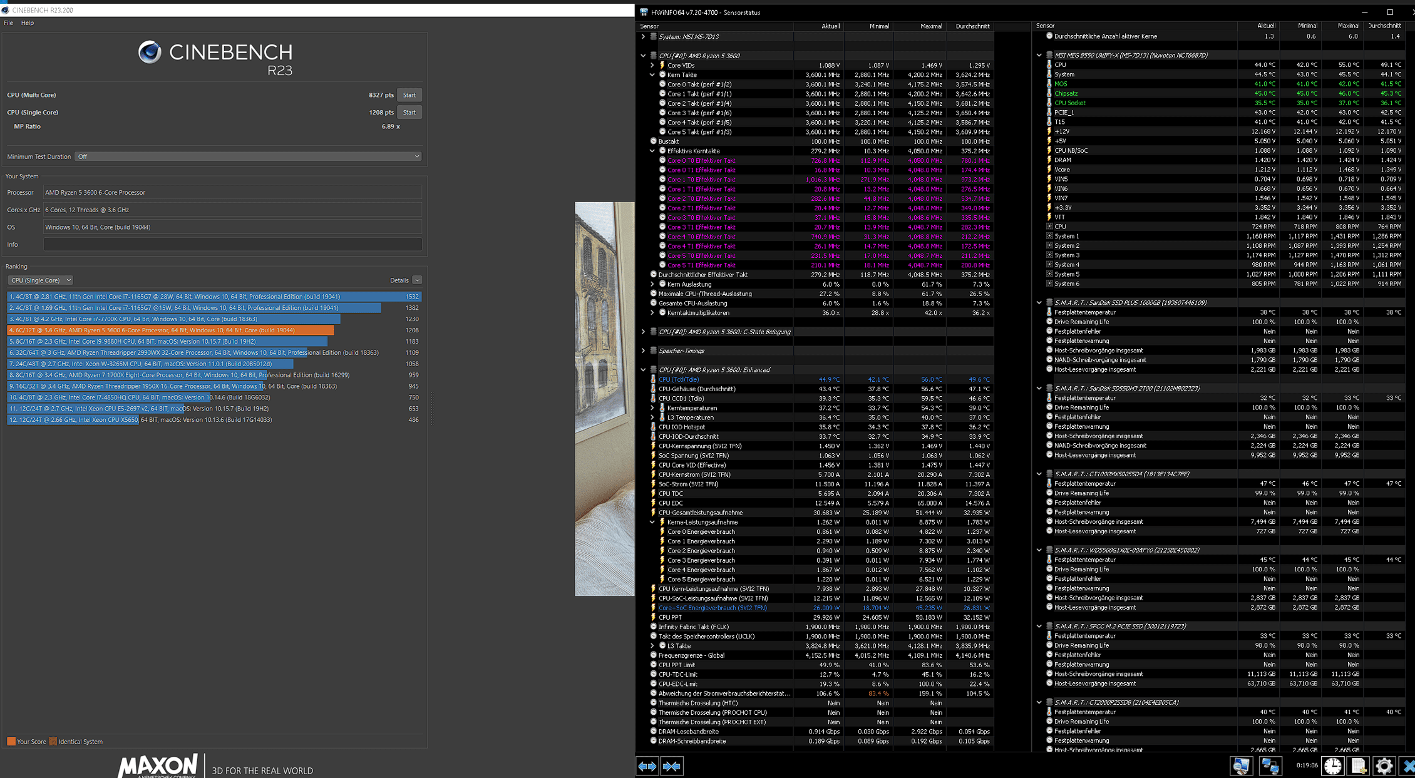Screen dimensions: 1415x778
Task: Expand the Kerntemperaturen tree node
Action: coord(652,407)
